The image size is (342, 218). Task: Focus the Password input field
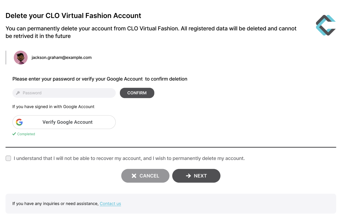(68, 93)
